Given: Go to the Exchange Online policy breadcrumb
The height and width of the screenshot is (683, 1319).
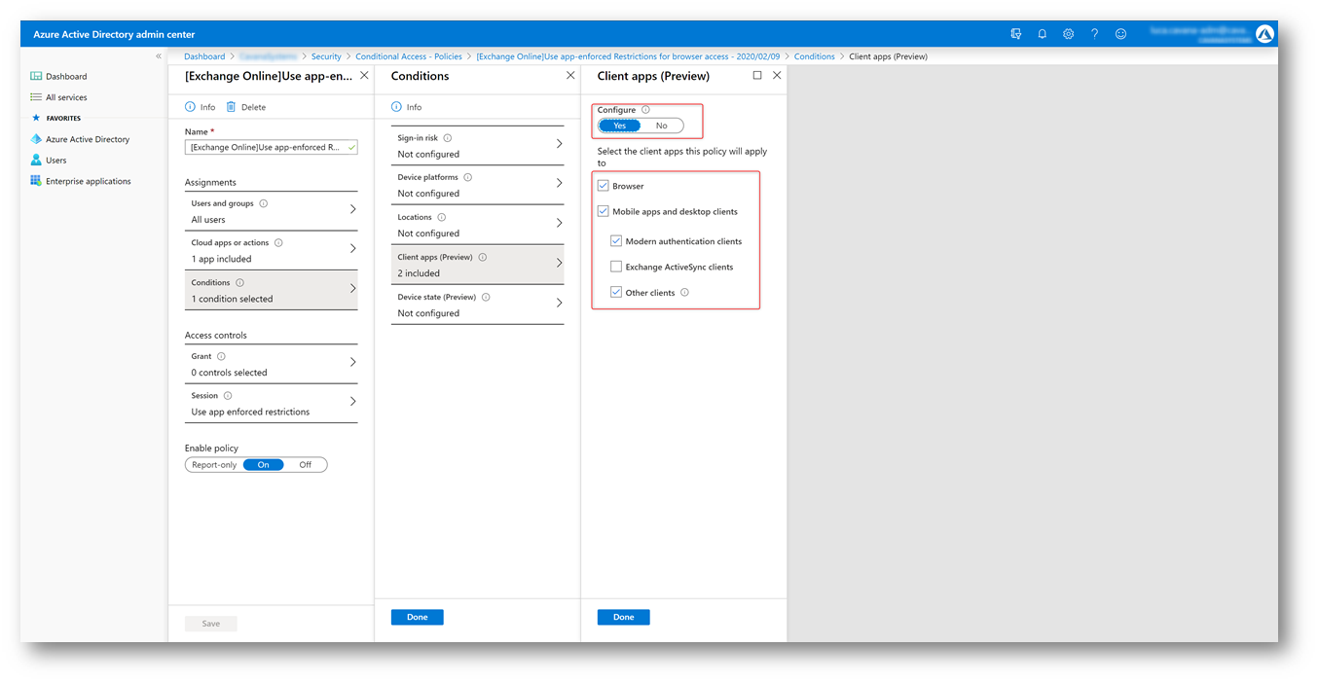Looking at the screenshot, I should [628, 56].
